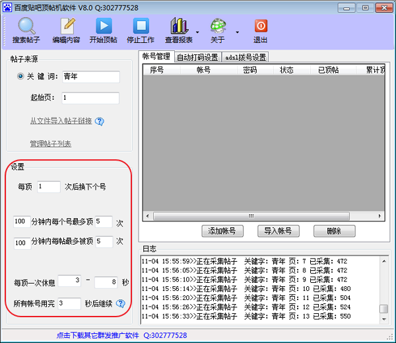Click times field after 分钟内每帖最多被顶
The image size is (396, 343).
click(x=104, y=242)
